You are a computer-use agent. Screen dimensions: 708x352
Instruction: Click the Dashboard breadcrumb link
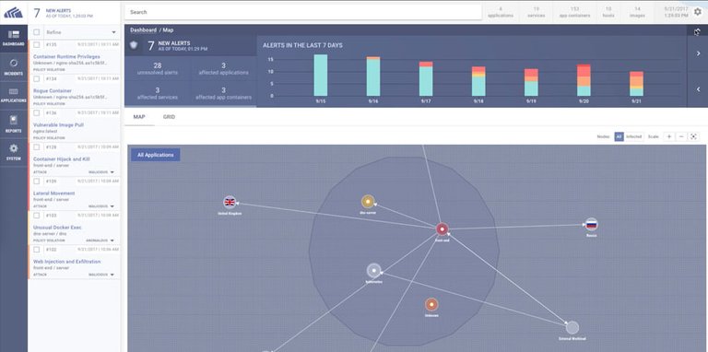point(143,29)
